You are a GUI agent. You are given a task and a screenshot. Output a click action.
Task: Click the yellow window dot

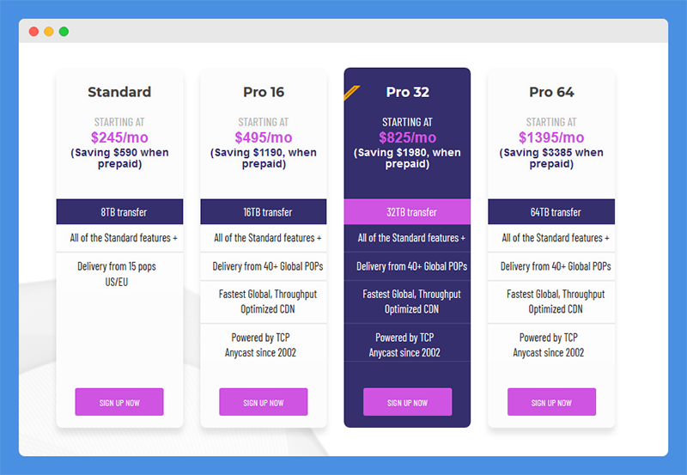coord(49,32)
